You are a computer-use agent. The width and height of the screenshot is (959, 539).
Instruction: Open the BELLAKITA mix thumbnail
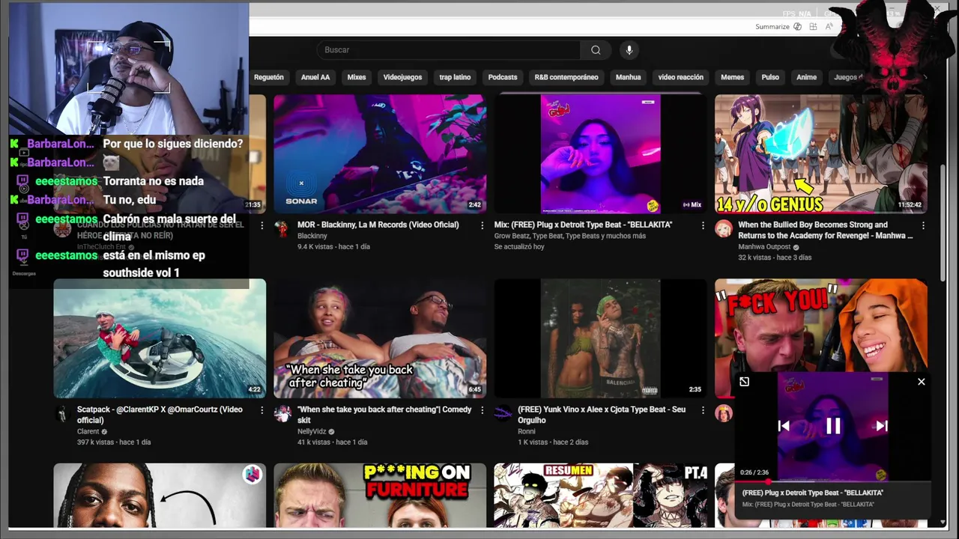pyautogui.click(x=600, y=154)
